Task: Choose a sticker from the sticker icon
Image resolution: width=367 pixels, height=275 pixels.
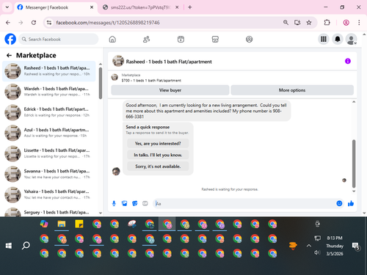Action: click(135, 203)
